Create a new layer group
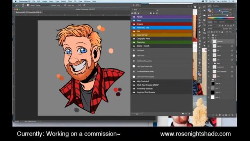This screenshot has width=250, height=141. [226, 115]
